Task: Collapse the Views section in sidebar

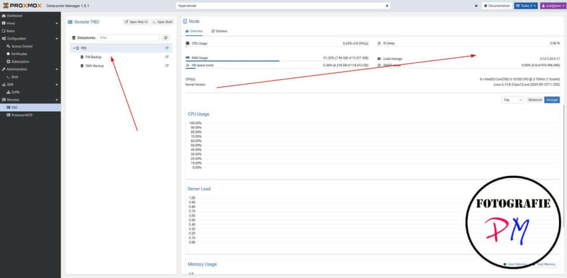Action: [57, 23]
